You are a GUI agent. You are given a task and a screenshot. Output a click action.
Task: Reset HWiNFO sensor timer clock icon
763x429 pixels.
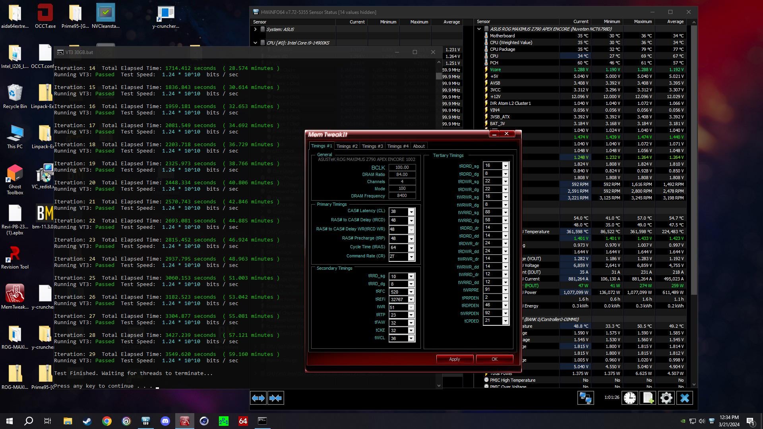[630, 398]
